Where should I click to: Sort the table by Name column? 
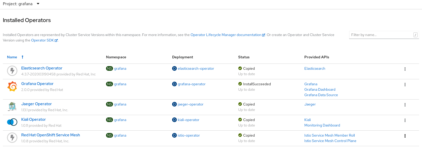point(12,57)
